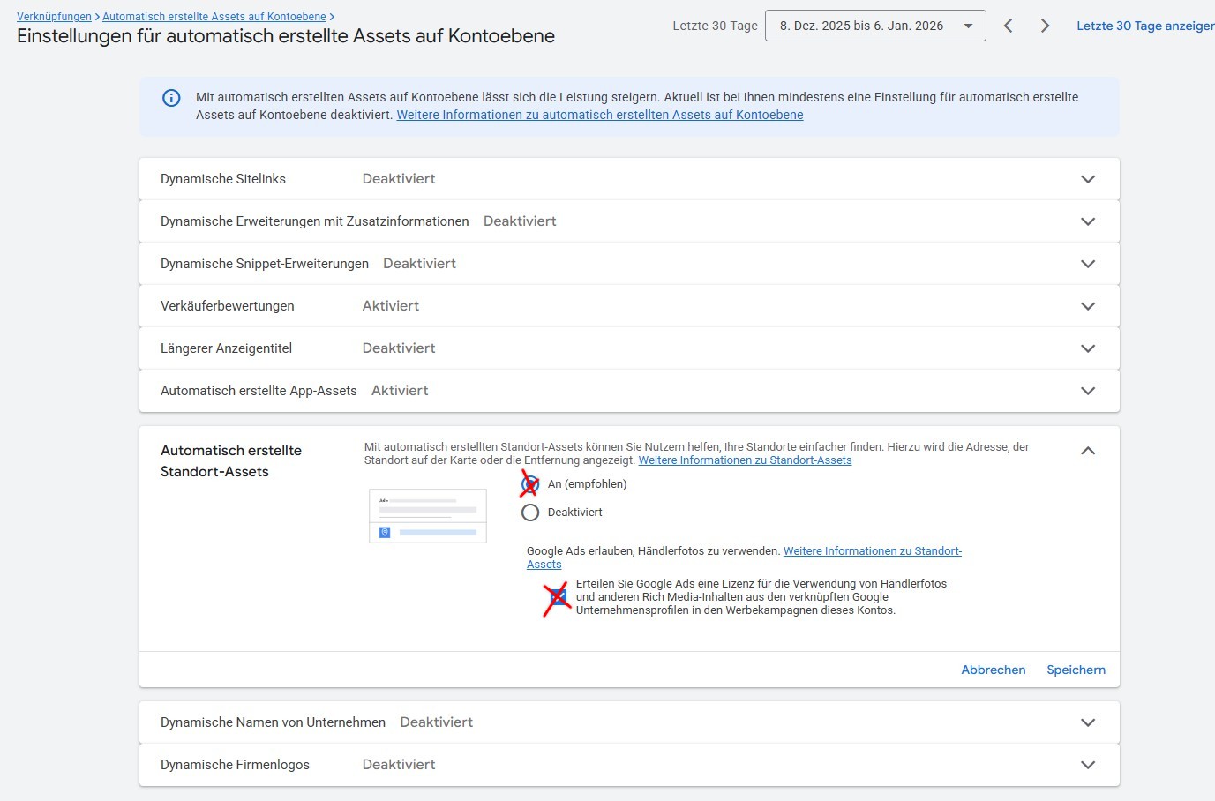Image resolution: width=1215 pixels, height=801 pixels.
Task: Expand Dynamische Snippet-Erweiterungen row
Action: (x=1087, y=264)
